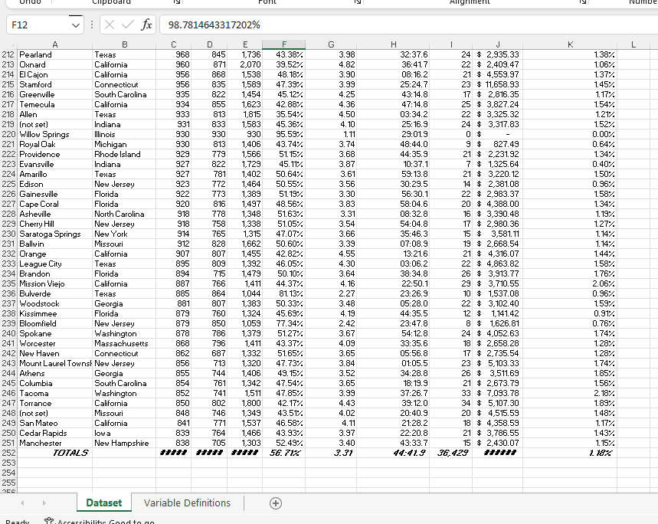The width and height of the screenshot is (658, 524).
Task: Select the Mount Laurel Township cell
Action: (55, 363)
